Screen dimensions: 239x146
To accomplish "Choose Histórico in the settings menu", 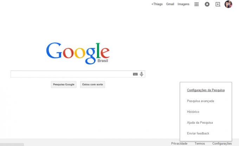I will (x=193, y=112).
